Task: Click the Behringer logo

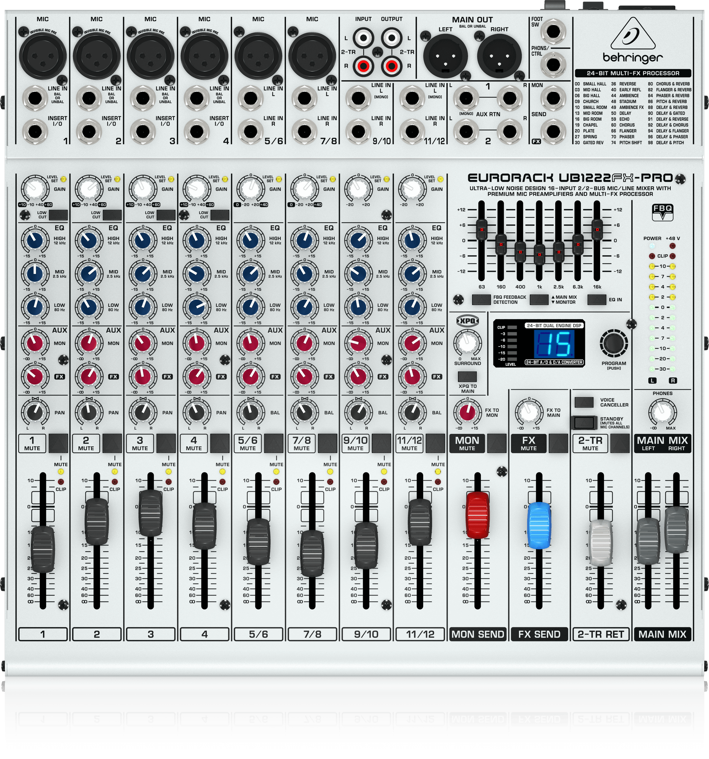Action: (x=633, y=41)
